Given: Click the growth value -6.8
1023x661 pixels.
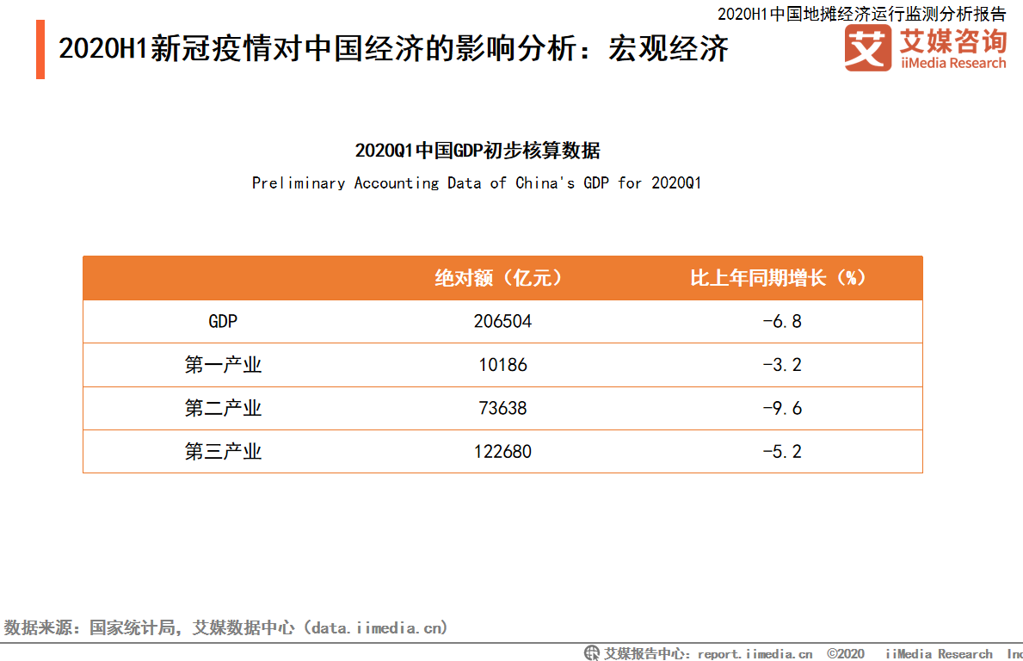Looking at the screenshot, I should tap(781, 322).
